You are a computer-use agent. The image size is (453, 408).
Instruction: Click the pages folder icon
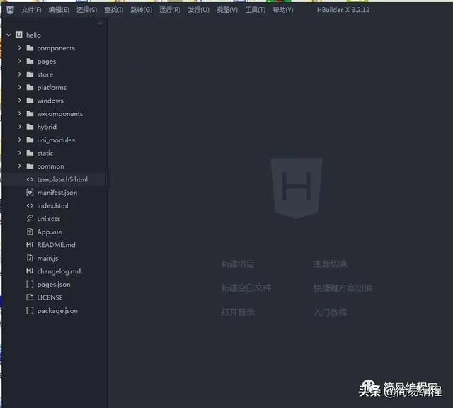[x=30, y=61]
